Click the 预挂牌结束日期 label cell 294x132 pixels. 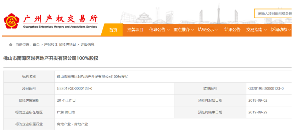tap(210, 112)
